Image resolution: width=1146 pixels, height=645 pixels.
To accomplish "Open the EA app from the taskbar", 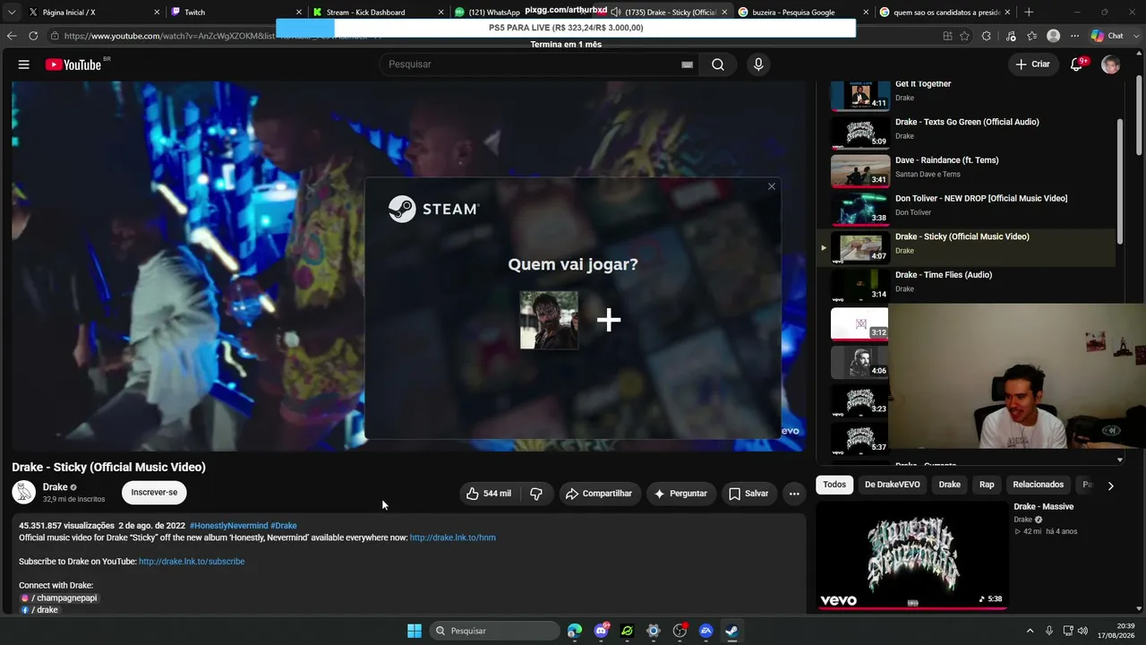I will click(x=706, y=631).
